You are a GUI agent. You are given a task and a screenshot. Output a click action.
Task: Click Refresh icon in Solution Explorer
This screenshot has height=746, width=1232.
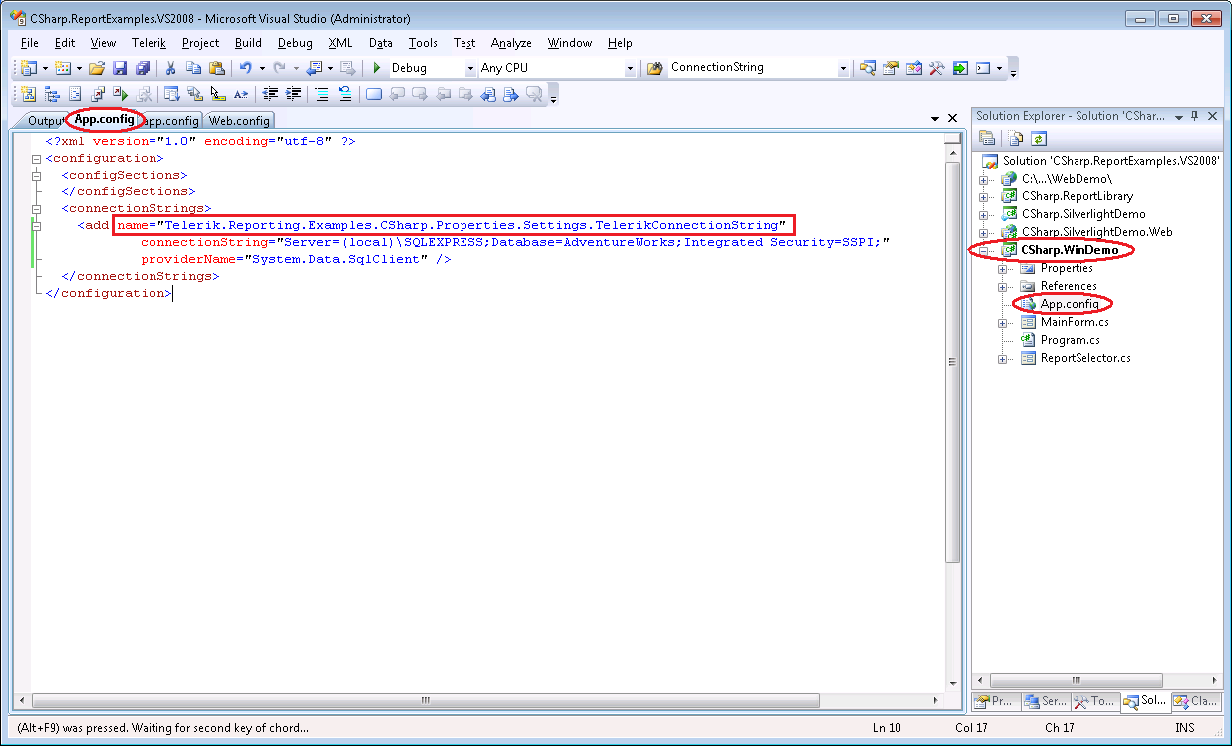1038,139
